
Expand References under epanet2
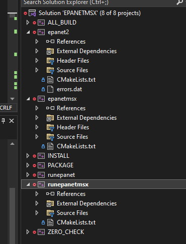tap(37, 42)
